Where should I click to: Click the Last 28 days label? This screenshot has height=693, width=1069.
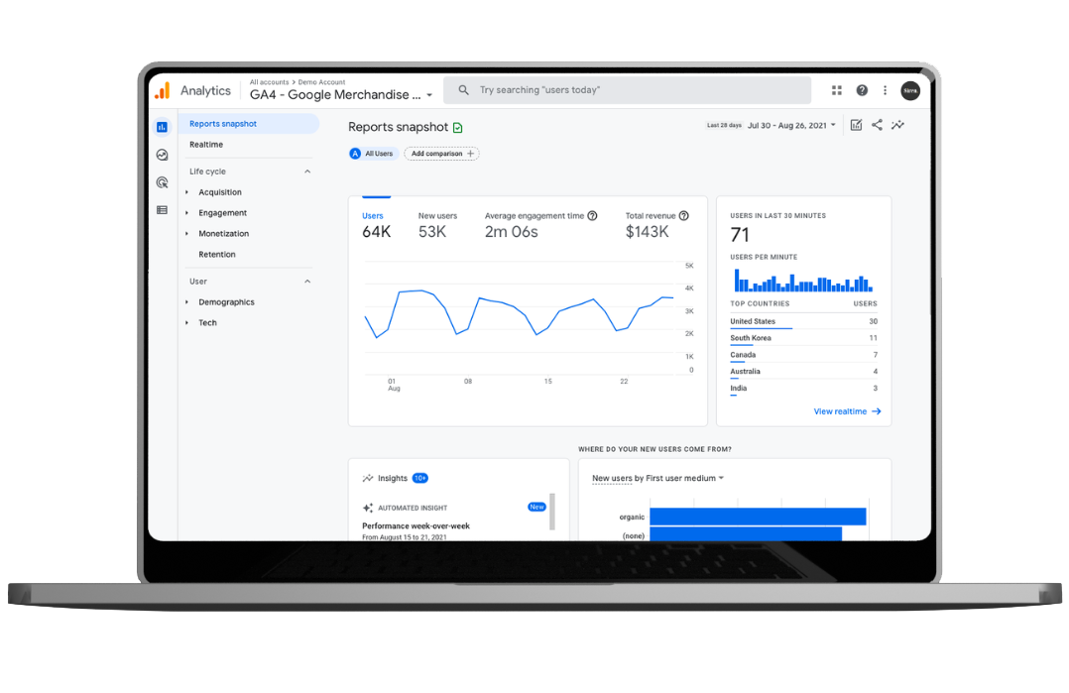(724, 125)
